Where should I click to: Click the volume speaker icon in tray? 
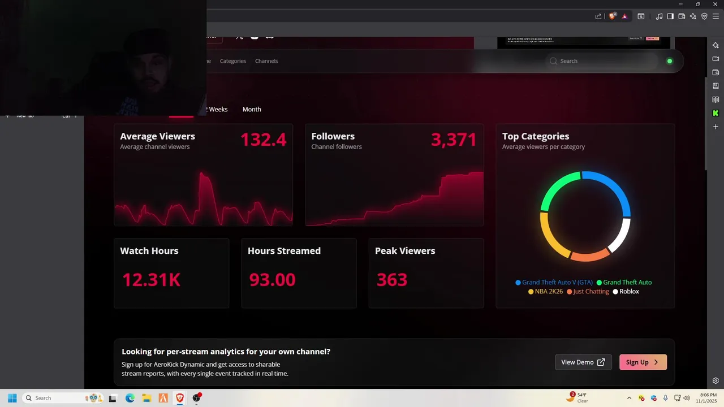(687, 398)
